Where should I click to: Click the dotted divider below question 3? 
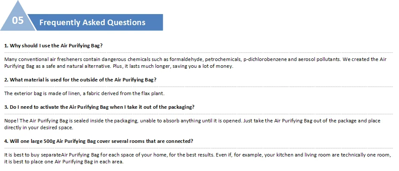199,114
